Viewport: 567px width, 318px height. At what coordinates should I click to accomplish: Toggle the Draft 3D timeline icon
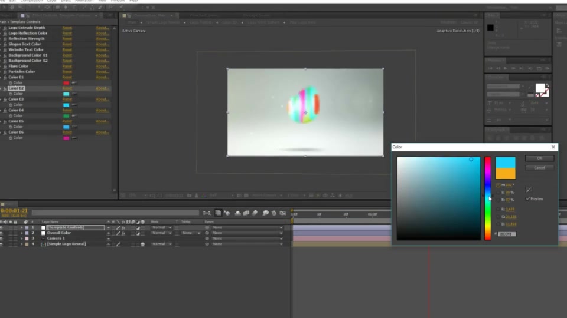(227, 213)
